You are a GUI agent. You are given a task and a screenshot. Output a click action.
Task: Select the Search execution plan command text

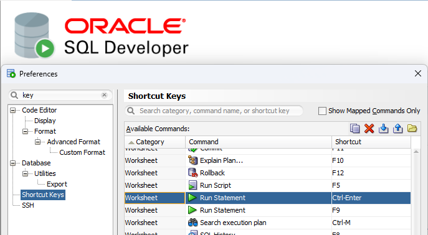coord(233,223)
